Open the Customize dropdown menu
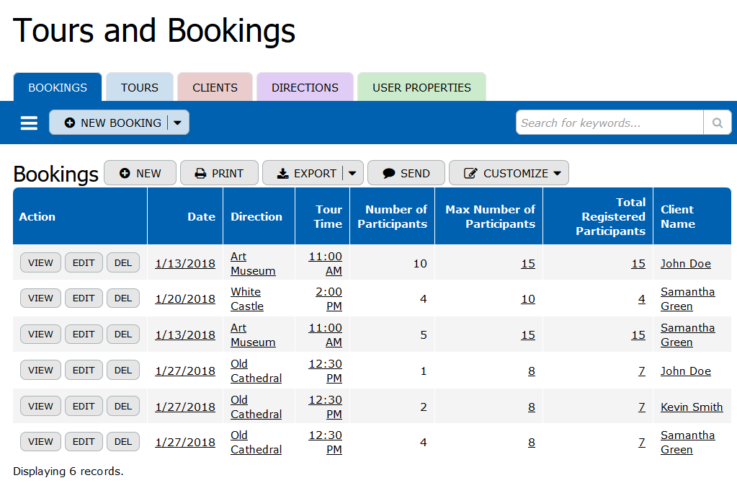This screenshot has height=483, width=737. (509, 173)
